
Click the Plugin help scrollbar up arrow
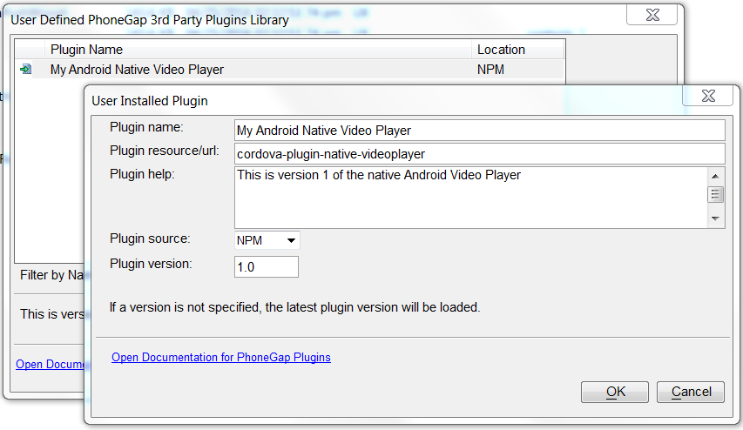click(x=715, y=176)
